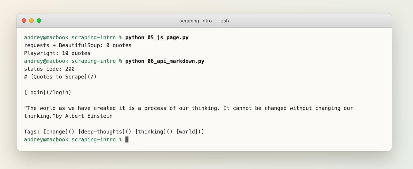The width and height of the screenshot is (413, 169).
Task: Click the '[change]()' tag
Action: coord(59,132)
